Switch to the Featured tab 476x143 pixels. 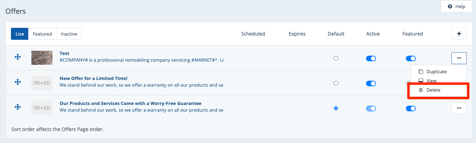(x=42, y=34)
